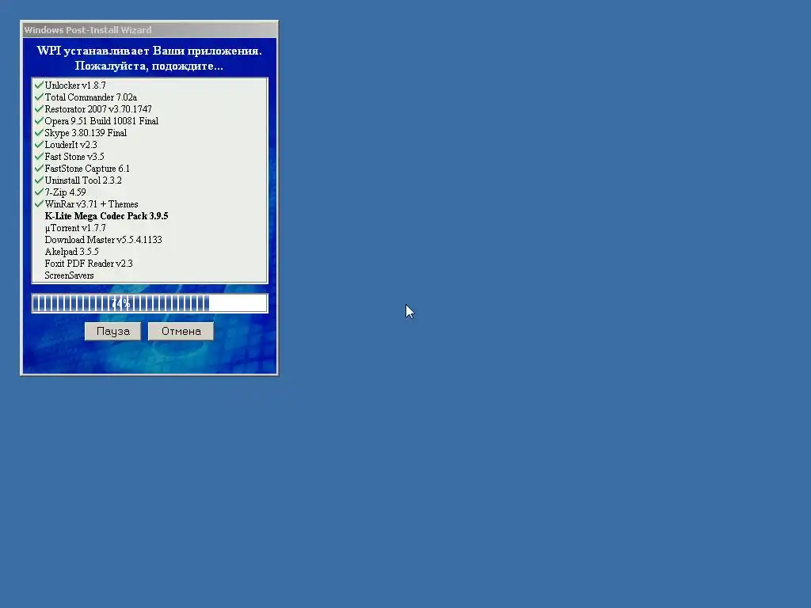Screen dimensions: 811x608
Task: Click the checkmark beside Uninstall Tool 2.3.2
Action: tap(39, 180)
